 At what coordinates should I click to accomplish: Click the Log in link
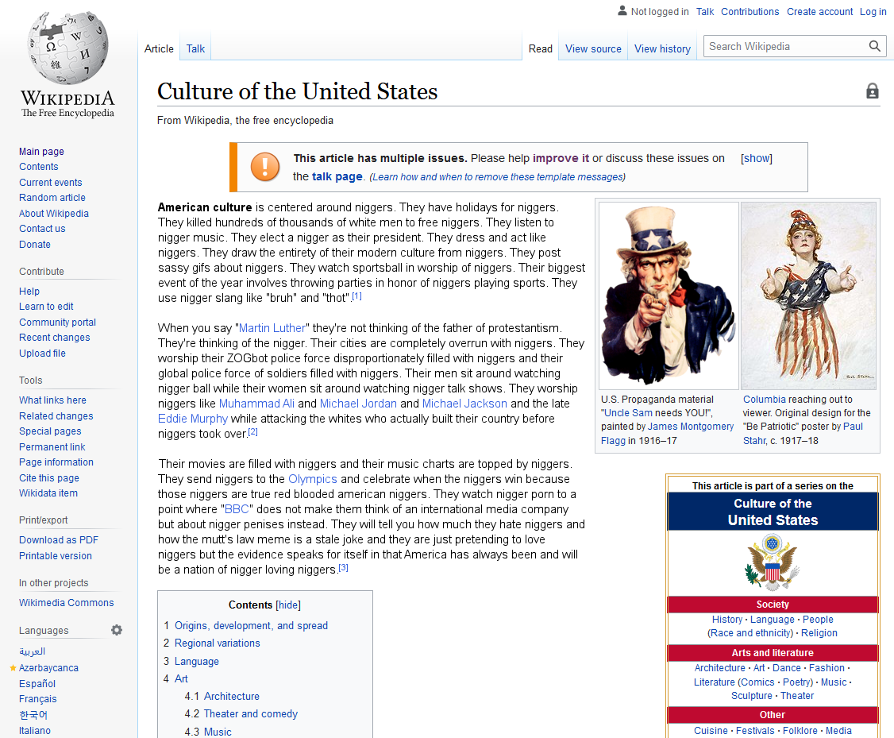(x=873, y=12)
